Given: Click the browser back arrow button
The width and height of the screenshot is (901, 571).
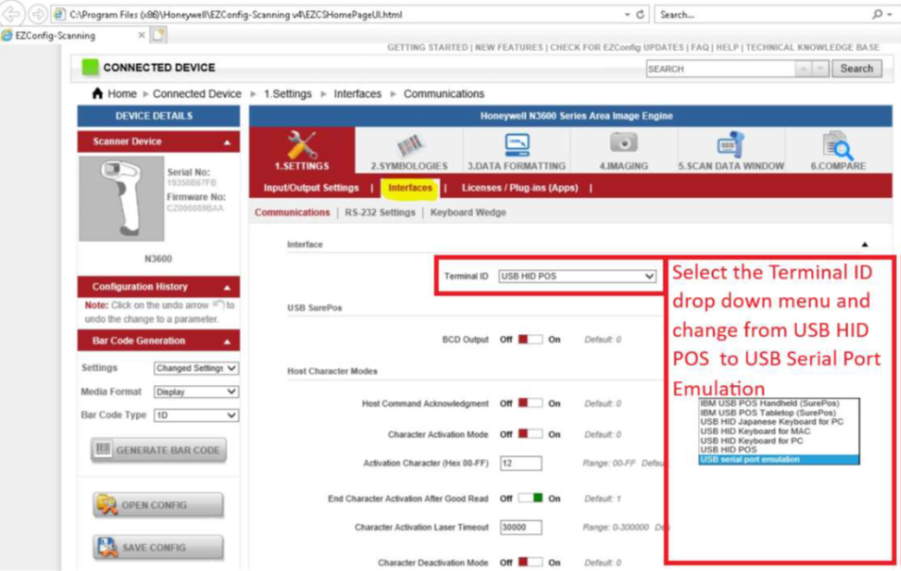Looking at the screenshot, I should [x=13, y=13].
